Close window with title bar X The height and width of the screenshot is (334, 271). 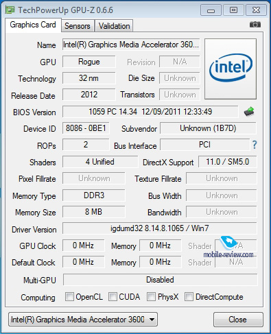coord(256,10)
